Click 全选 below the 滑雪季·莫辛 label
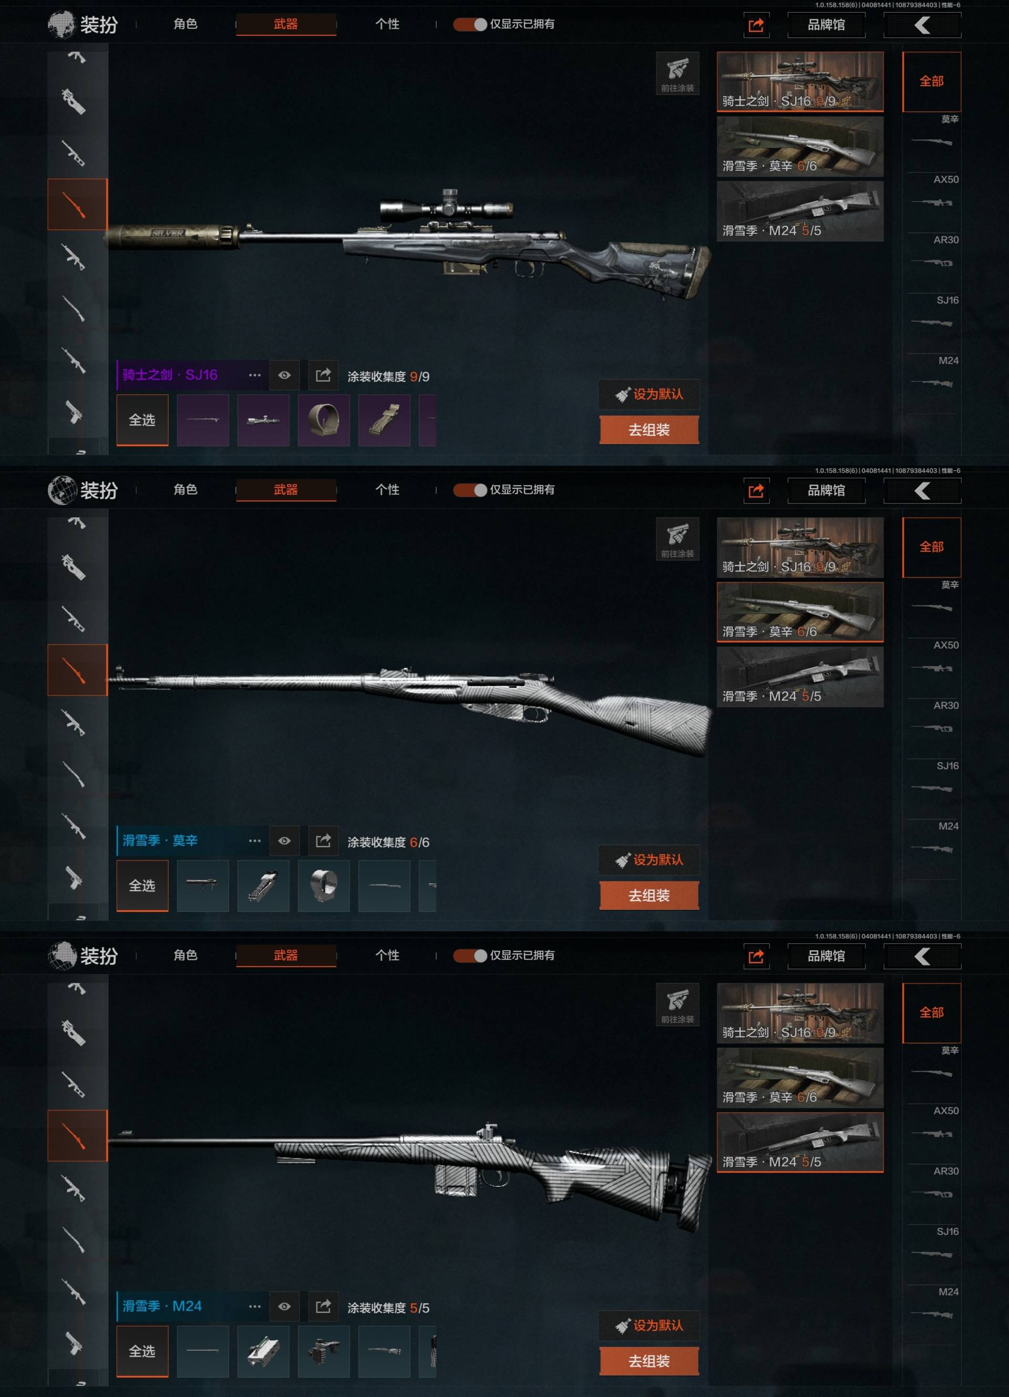The height and width of the screenshot is (1397, 1009). click(142, 886)
